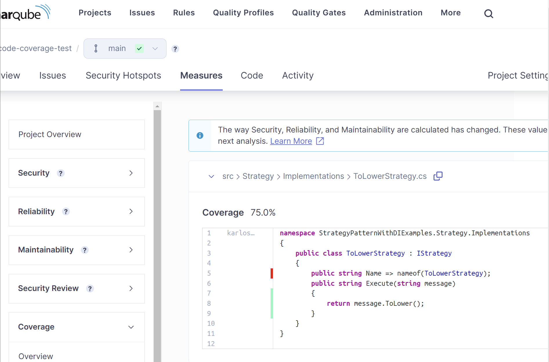549x362 pixels.
Task: Click the Security help question mark
Action: coord(61,173)
